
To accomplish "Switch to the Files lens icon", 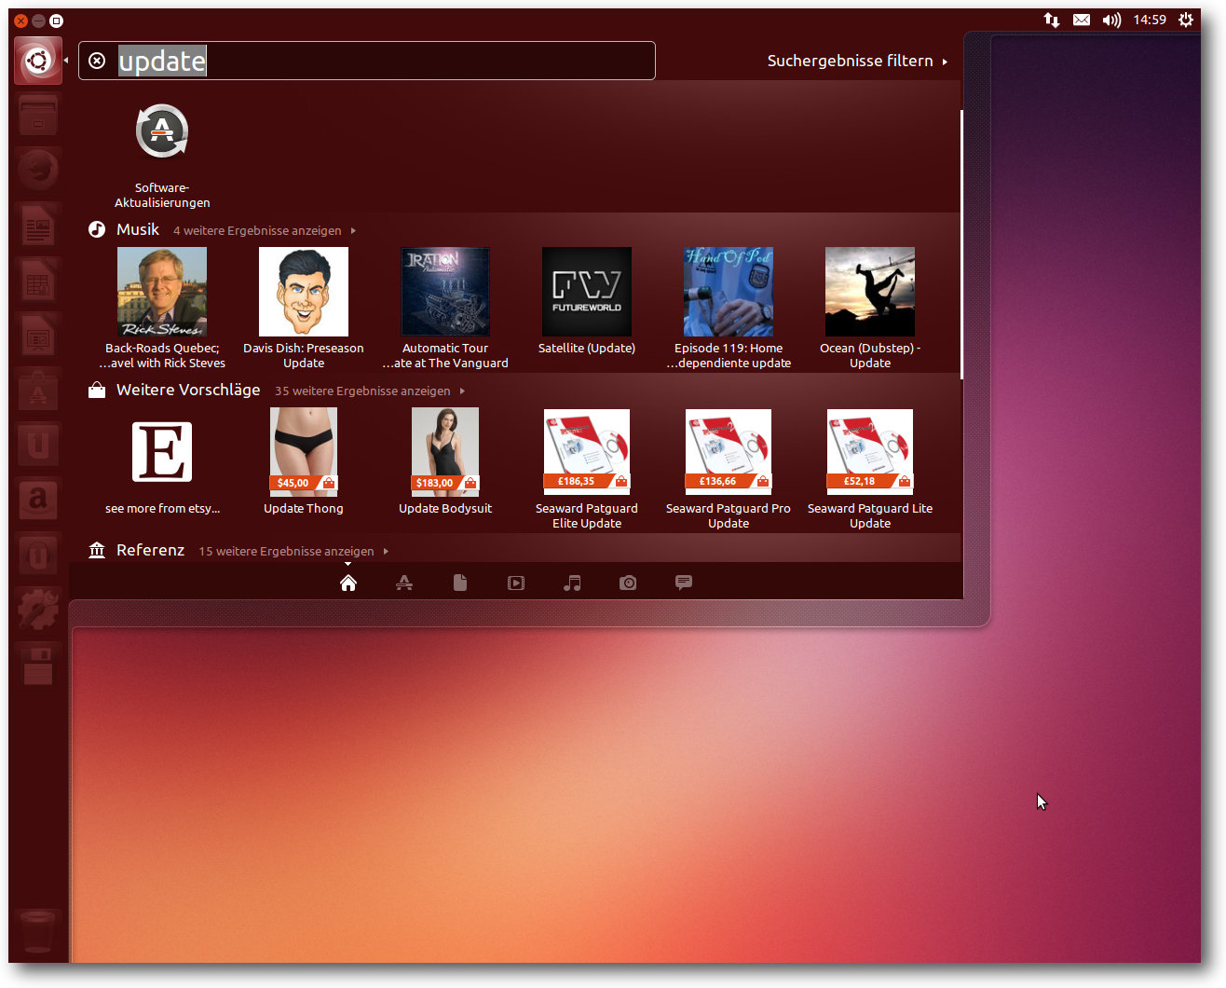I will [x=460, y=583].
